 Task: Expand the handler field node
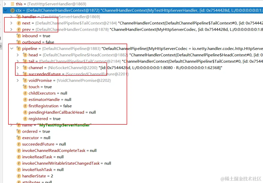coord(11,17)
